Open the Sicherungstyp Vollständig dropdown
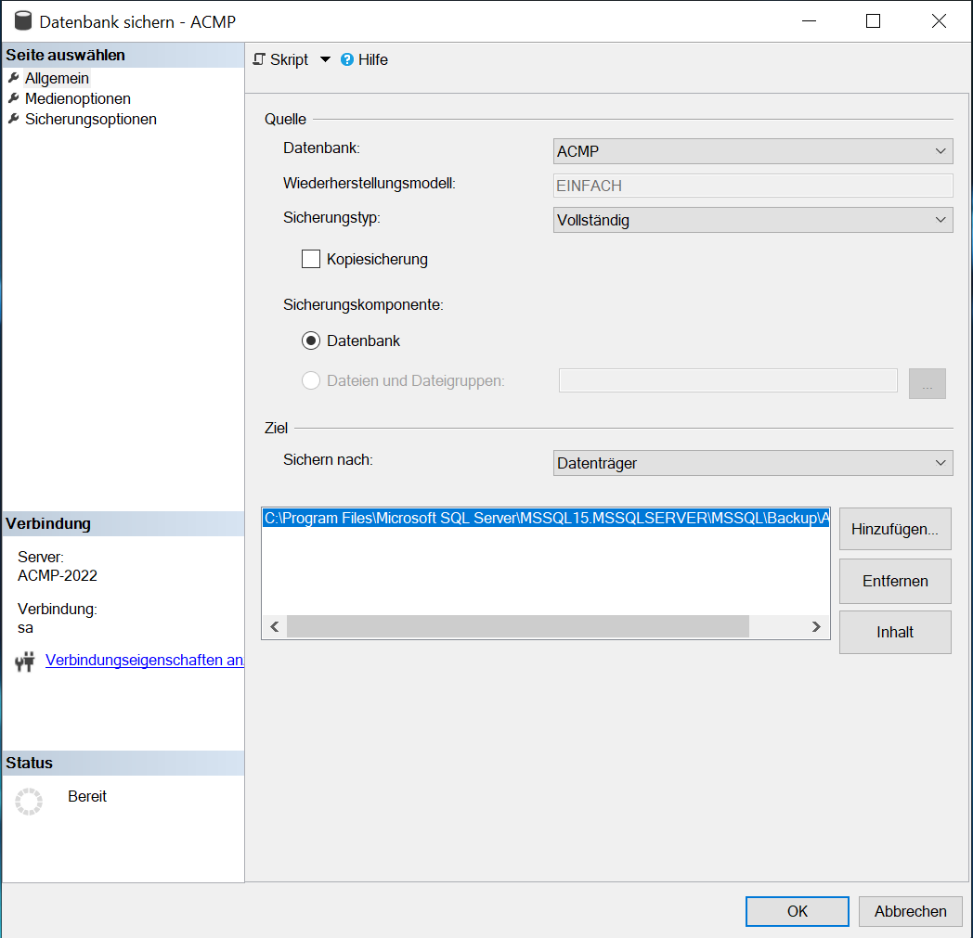 [752, 220]
